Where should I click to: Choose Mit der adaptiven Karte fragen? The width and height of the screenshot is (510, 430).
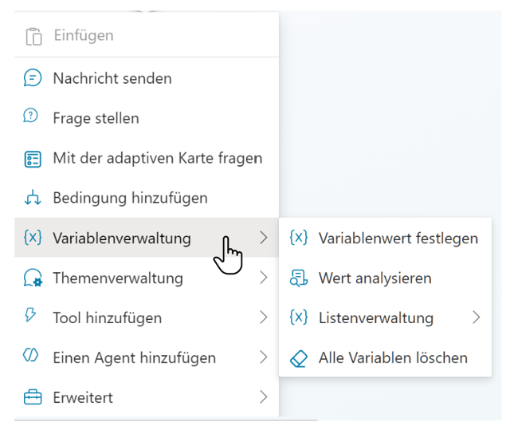click(x=147, y=158)
